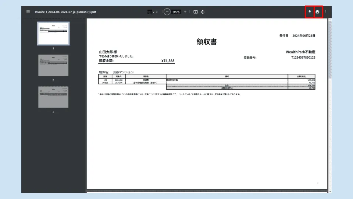This screenshot has height=199, width=353.
Task: Open the more actions three-dot menu
Action: coord(325,12)
